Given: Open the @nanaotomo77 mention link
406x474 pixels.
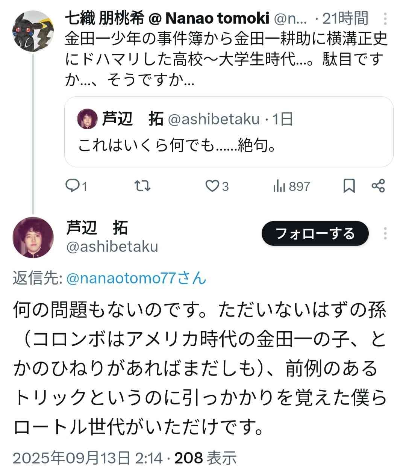Looking at the screenshot, I should point(136,278).
